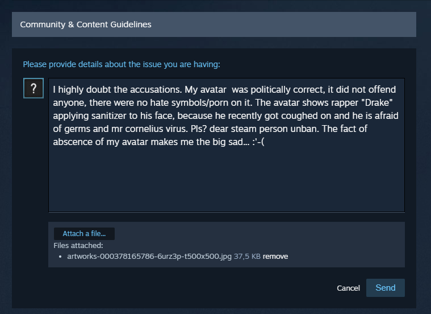Send the support message
The width and height of the screenshot is (431, 314).
386,288
